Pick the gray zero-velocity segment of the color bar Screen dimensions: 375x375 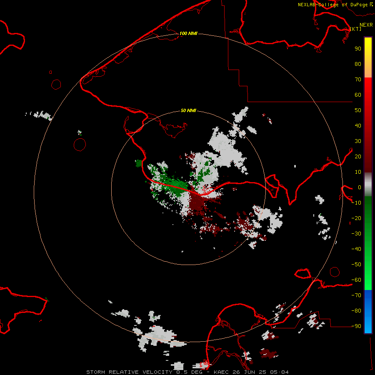coord(368,185)
